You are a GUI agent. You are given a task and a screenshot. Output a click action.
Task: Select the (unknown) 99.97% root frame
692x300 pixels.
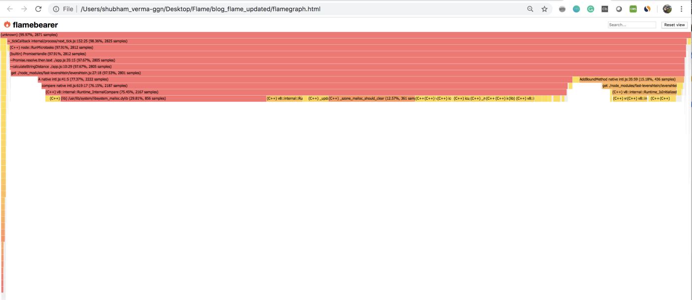[346, 35]
